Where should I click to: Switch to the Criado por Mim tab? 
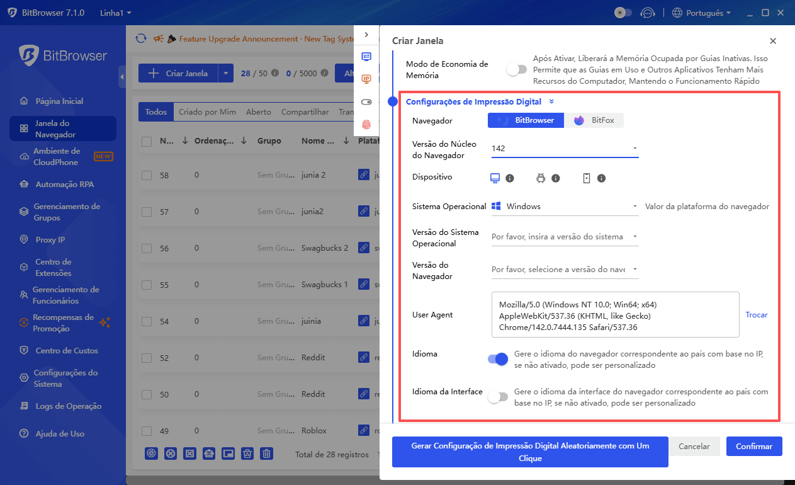click(x=207, y=112)
